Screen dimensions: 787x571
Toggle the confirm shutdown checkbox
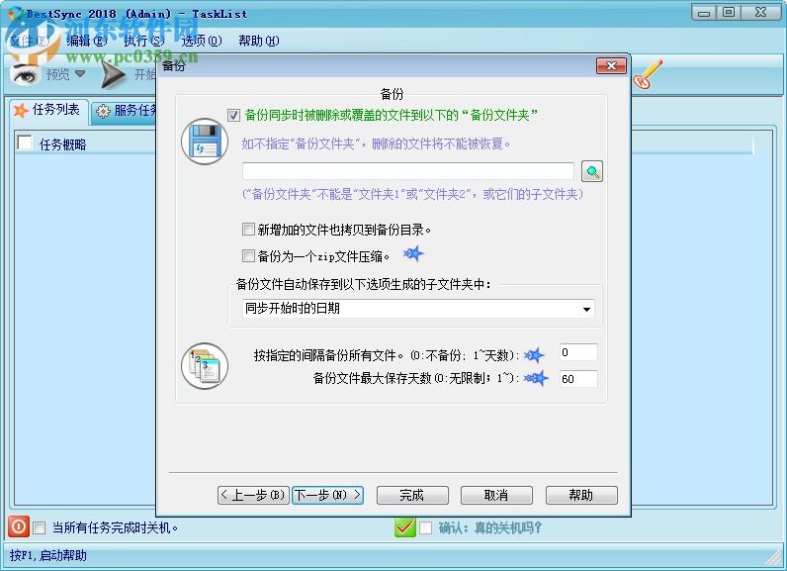coord(425,527)
